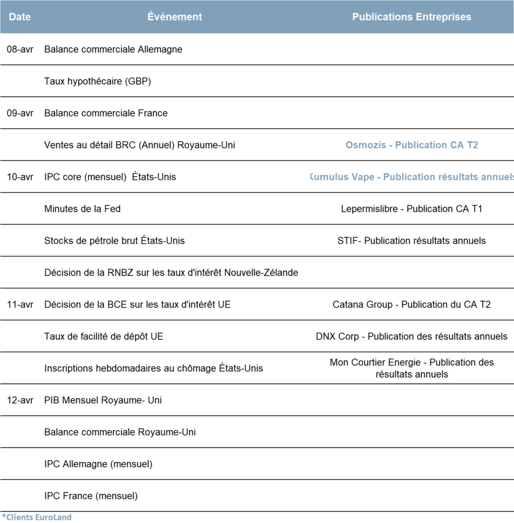The width and height of the screenshot is (514, 523).
Task: Click Lepermislibre - Publication CA T1
Action: click(412, 209)
